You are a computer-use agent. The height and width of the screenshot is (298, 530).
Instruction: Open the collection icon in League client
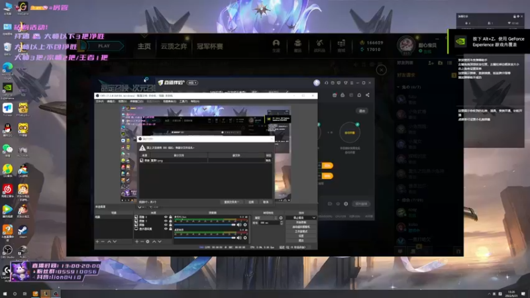coord(297,46)
